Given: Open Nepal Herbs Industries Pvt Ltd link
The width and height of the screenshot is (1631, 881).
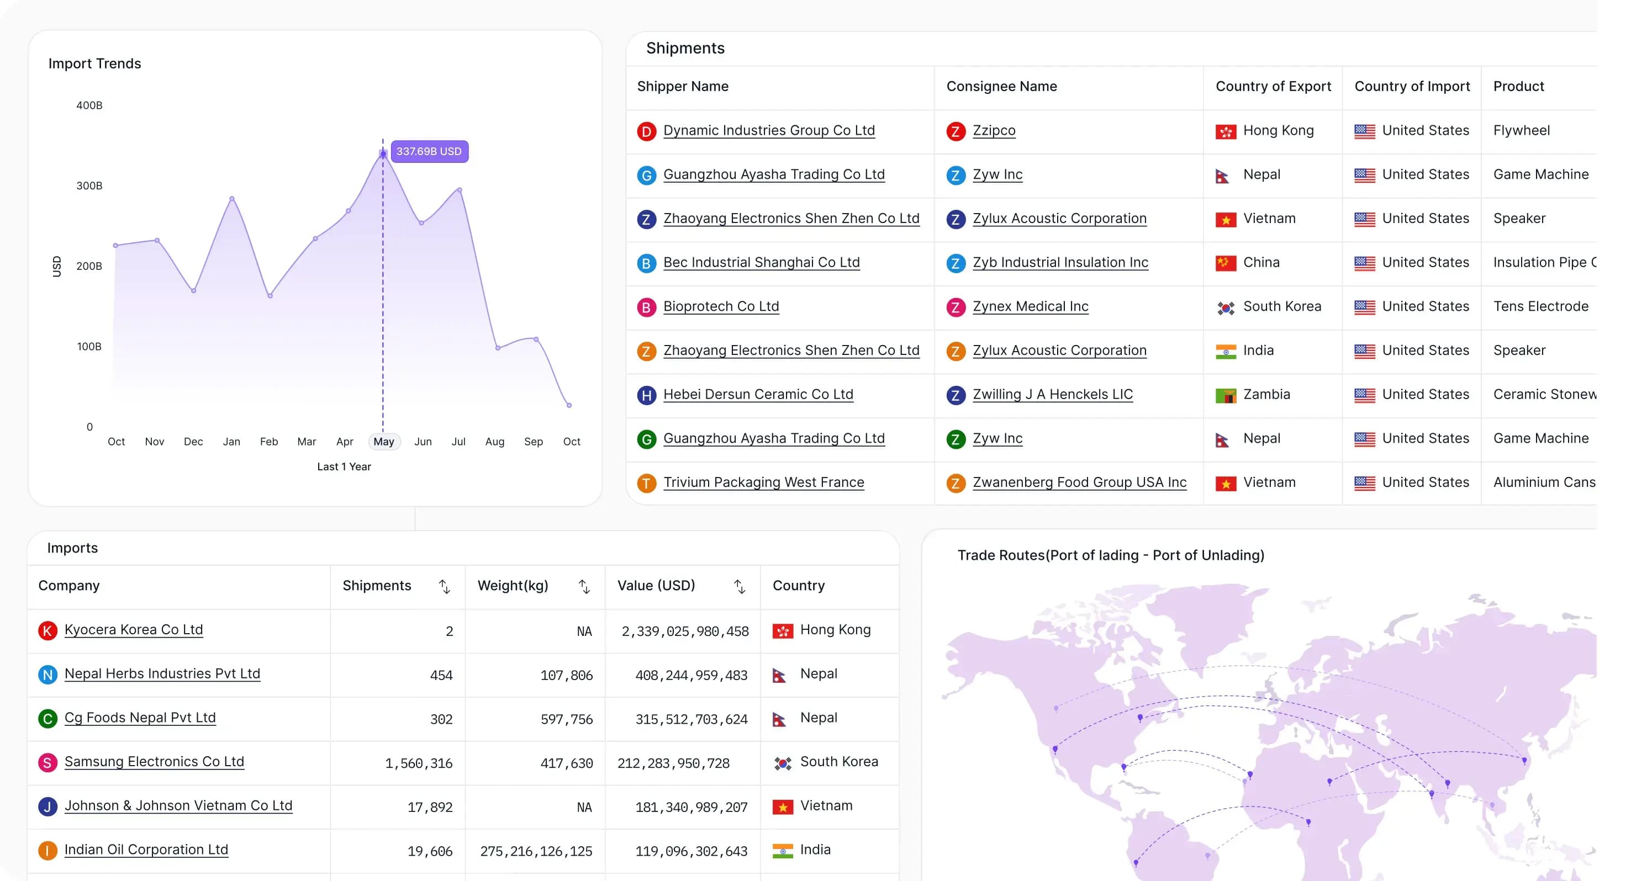Looking at the screenshot, I should click(162, 673).
